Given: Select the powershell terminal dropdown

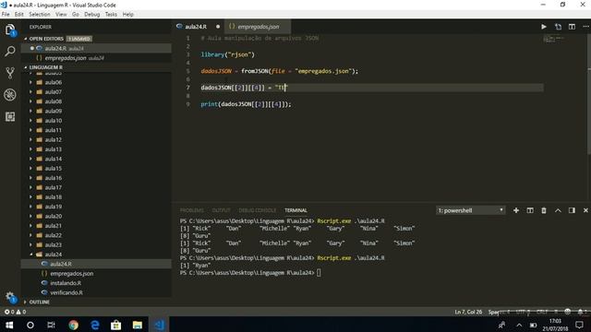Looking at the screenshot, I should coord(470,210).
